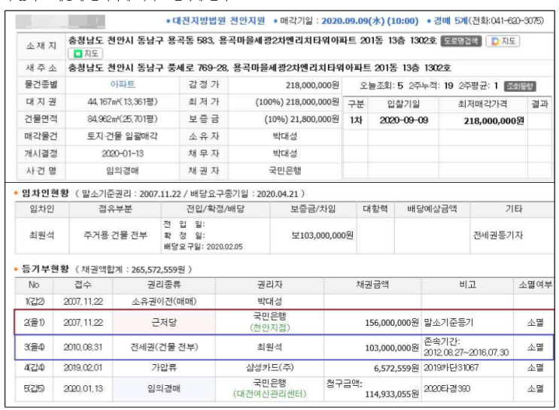
Task: Click the 최저매각가격 column header
Action: tap(482, 104)
